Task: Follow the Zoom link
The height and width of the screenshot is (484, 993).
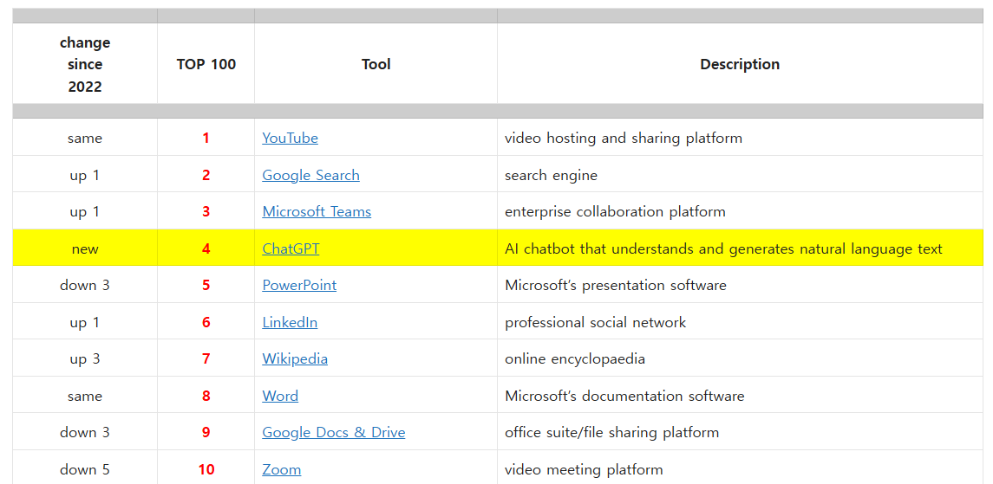Action: click(282, 469)
